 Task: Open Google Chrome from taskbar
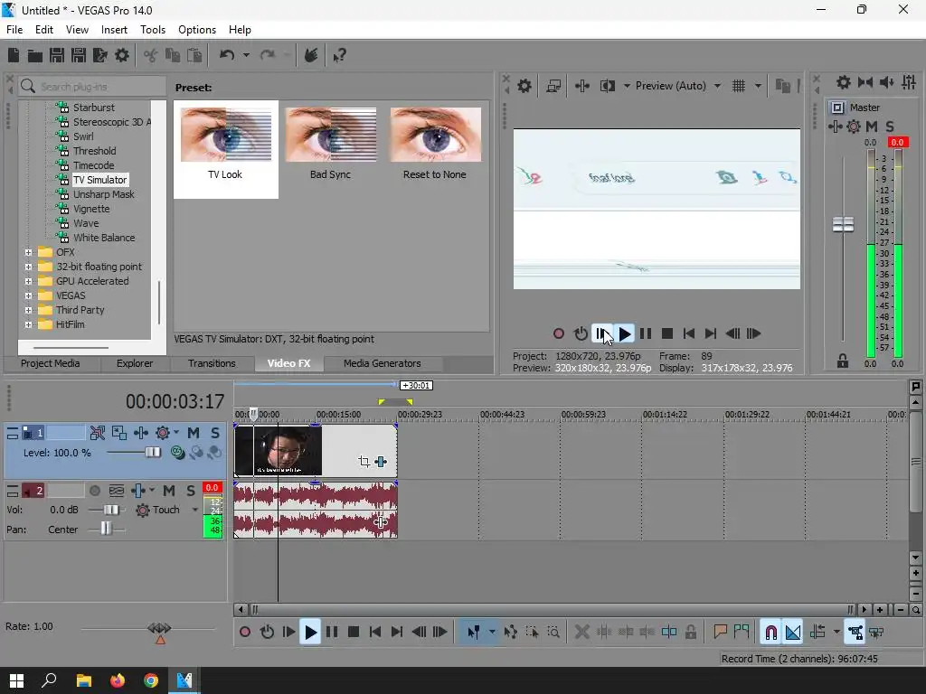(151, 680)
